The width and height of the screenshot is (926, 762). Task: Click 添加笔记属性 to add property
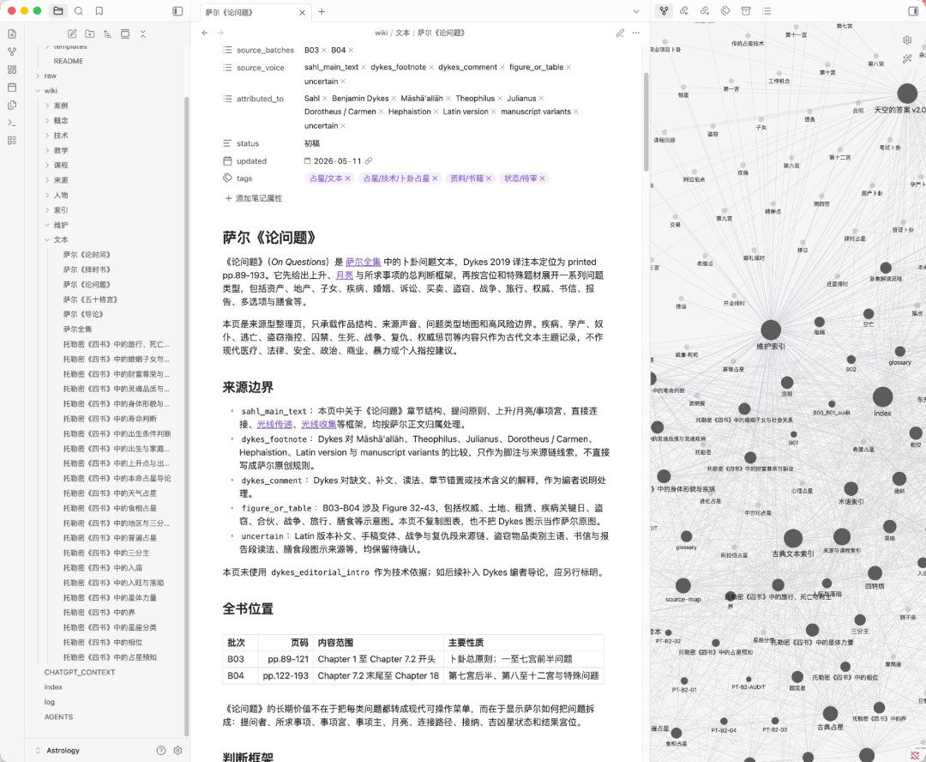[x=253, y=198]
